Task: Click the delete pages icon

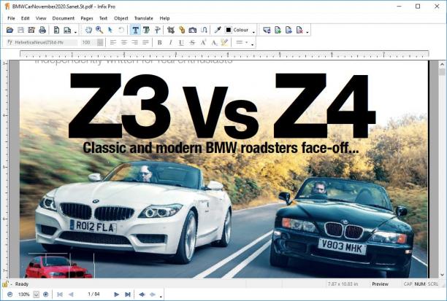Action: click(299, 30)
